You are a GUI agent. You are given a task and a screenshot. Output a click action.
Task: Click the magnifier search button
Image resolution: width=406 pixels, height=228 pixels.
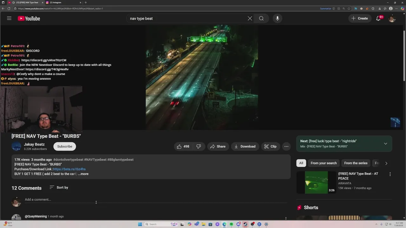[261, 18]
